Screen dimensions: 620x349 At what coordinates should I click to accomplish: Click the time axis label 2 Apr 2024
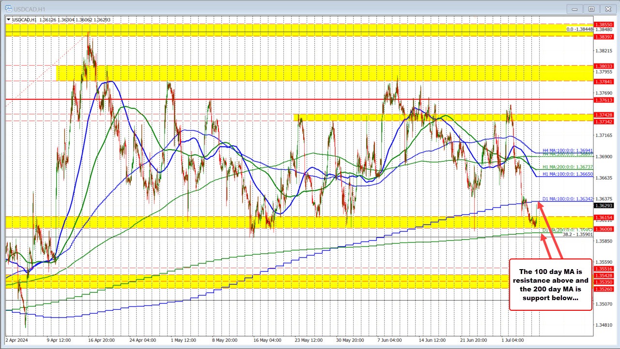click(17, 340)
